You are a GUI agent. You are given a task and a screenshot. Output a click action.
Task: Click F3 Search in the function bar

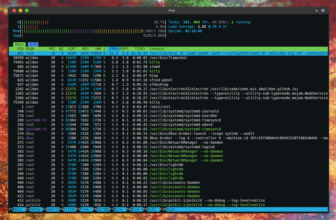(51, 209)
